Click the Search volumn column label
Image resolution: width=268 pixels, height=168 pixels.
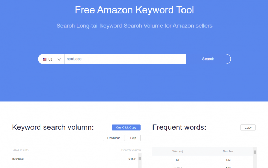pyautogui.click(x=131, y=150)
